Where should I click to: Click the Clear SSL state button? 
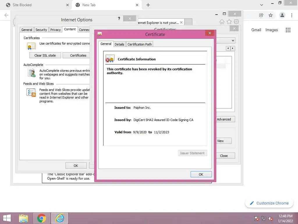coord(45,55)
